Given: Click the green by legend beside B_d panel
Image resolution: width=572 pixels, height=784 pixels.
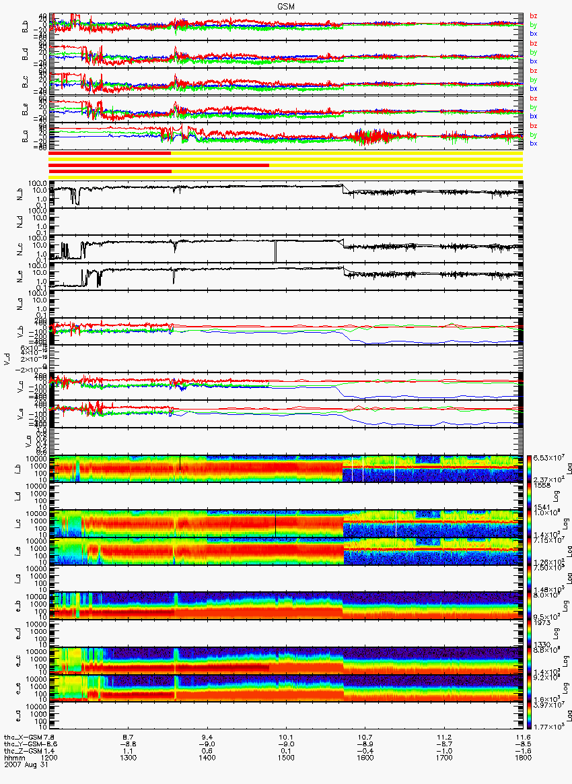Looking at the screenshot, I should click(x=534, y=52).
